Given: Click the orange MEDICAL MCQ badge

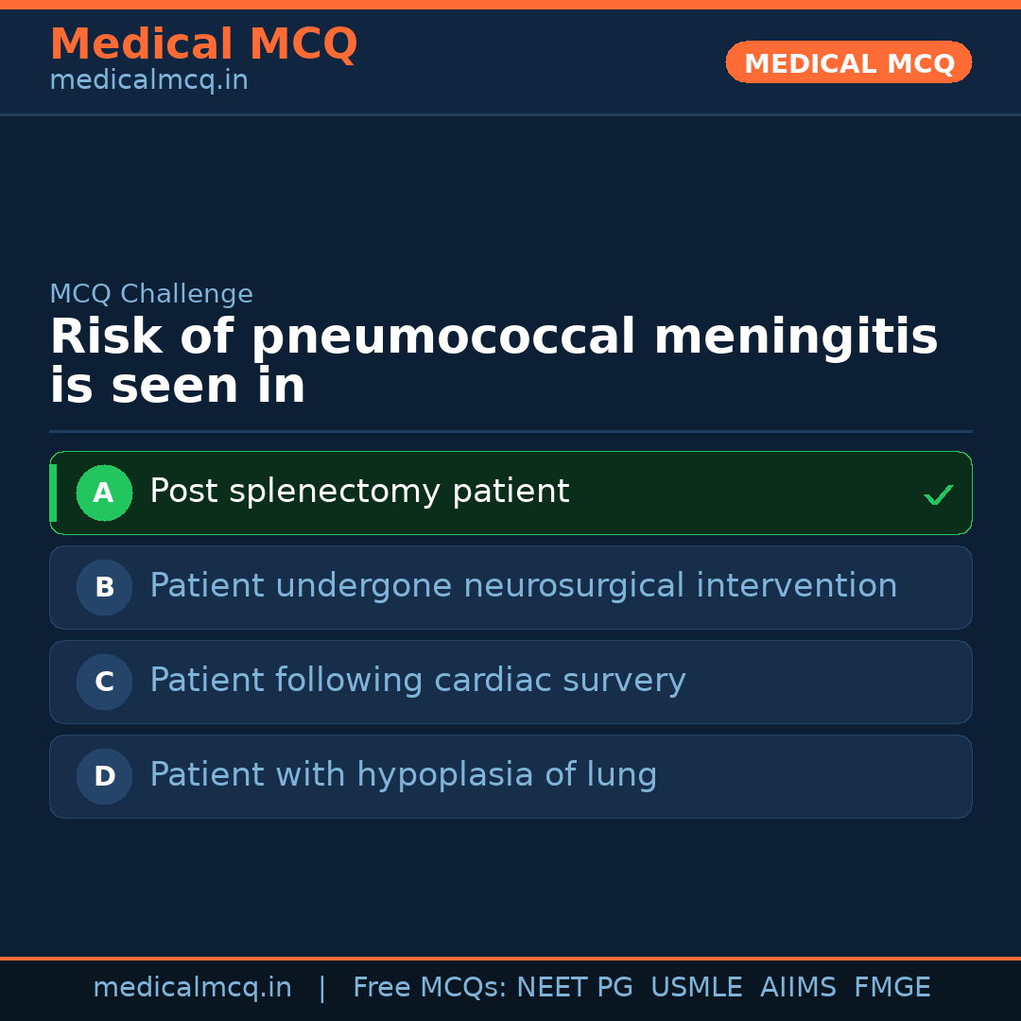Looking at the screenshot, I should pos(848,63).
